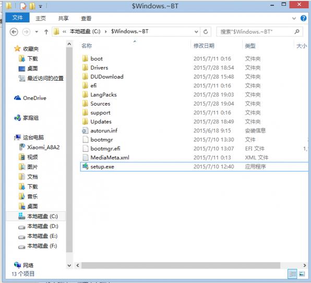The image size is (311, 283).
Task: Select the MediaMeta.xml file icon
Action: (85, 158)
